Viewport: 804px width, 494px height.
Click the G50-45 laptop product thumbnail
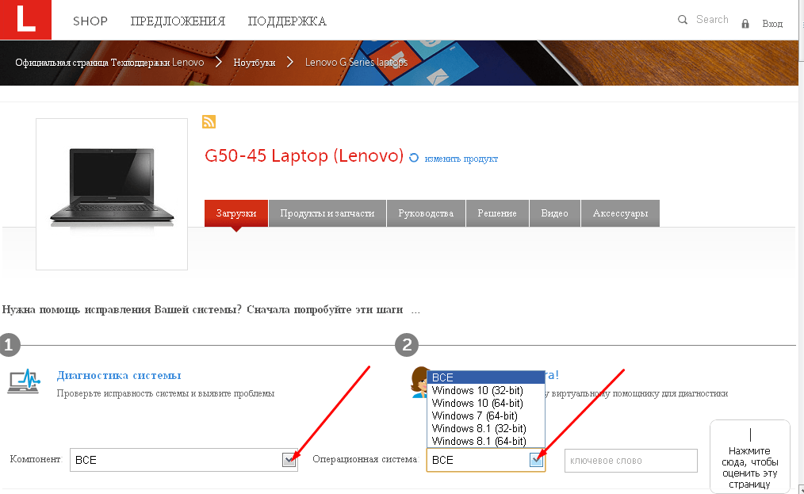coord(112,194)
